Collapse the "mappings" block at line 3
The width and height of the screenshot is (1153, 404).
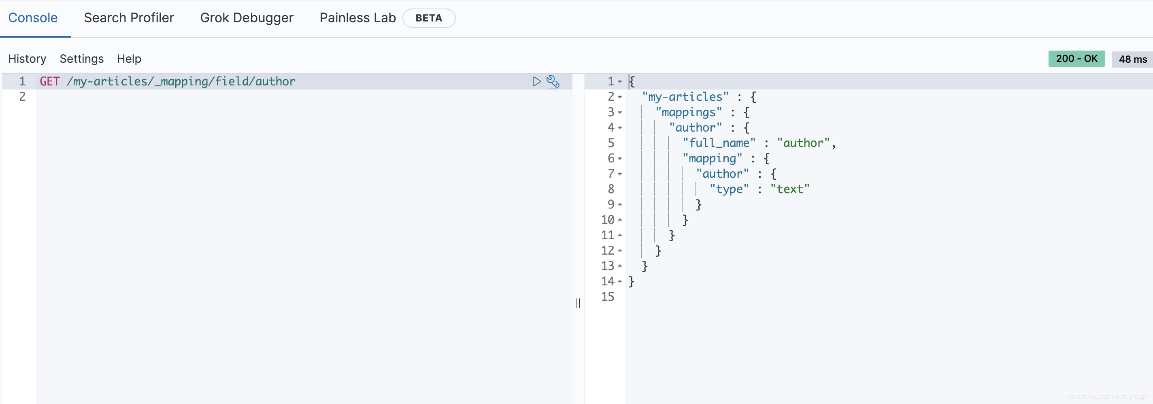(x=620, y=113)
